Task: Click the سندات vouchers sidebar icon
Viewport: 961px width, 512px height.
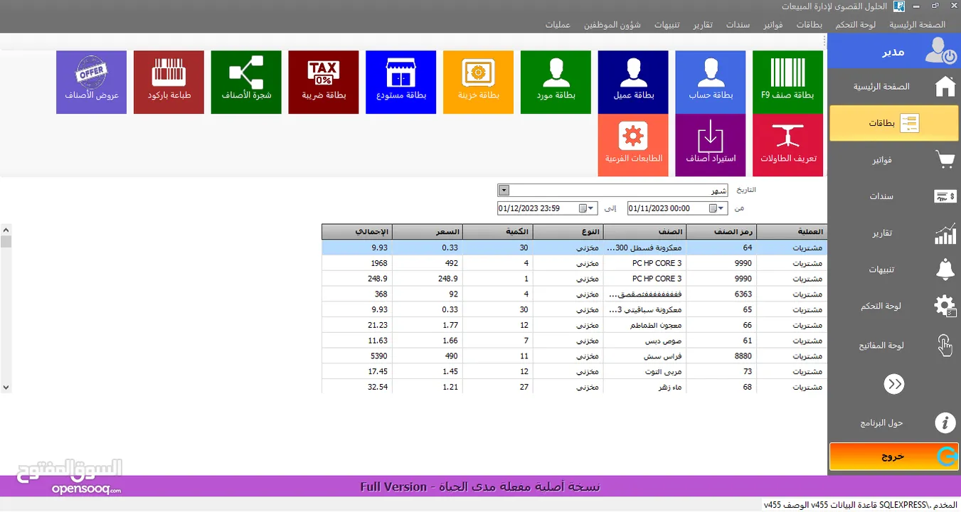Action: tap(945, 196)
